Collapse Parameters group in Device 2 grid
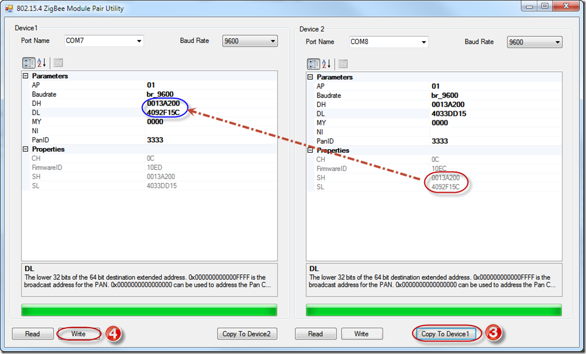 coord(310,77)
